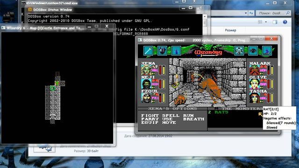Choose USE in Xena's options

167,119
